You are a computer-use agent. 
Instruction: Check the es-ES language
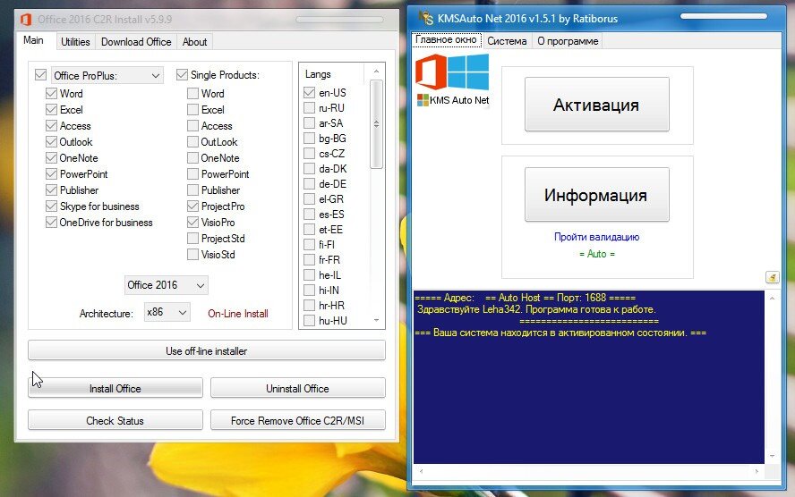[309, 214]
